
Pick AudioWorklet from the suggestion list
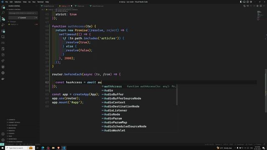(x=139, y=130)
